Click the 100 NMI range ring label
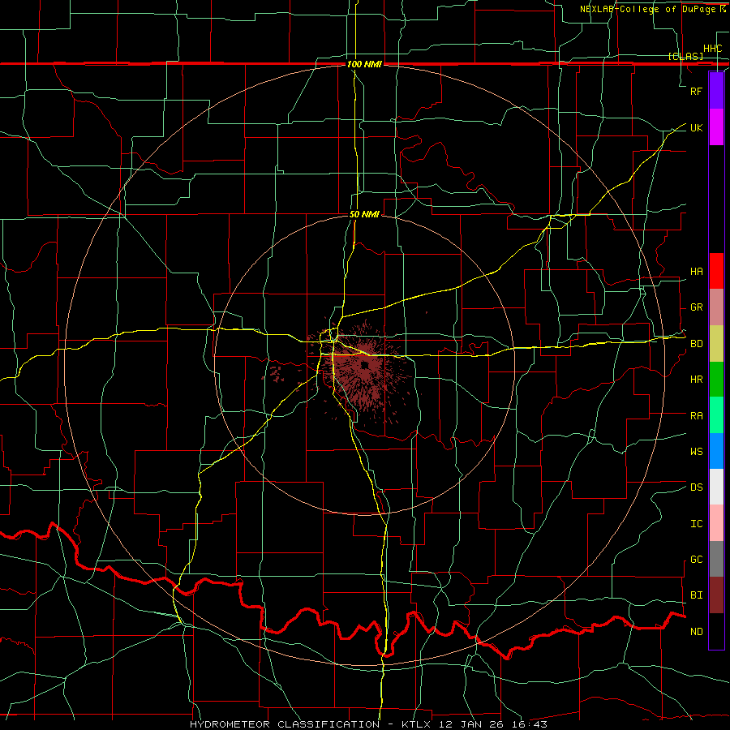The width and height of the screenshot is (730, 730). [364, 64]
